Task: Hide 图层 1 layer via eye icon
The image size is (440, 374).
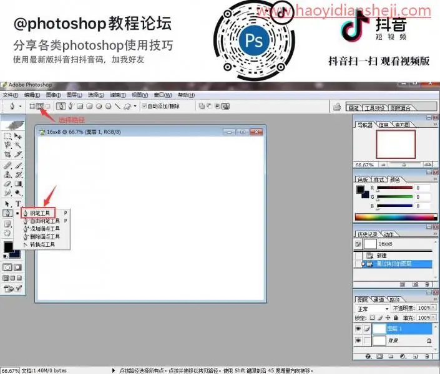Action: pos(358,328)
